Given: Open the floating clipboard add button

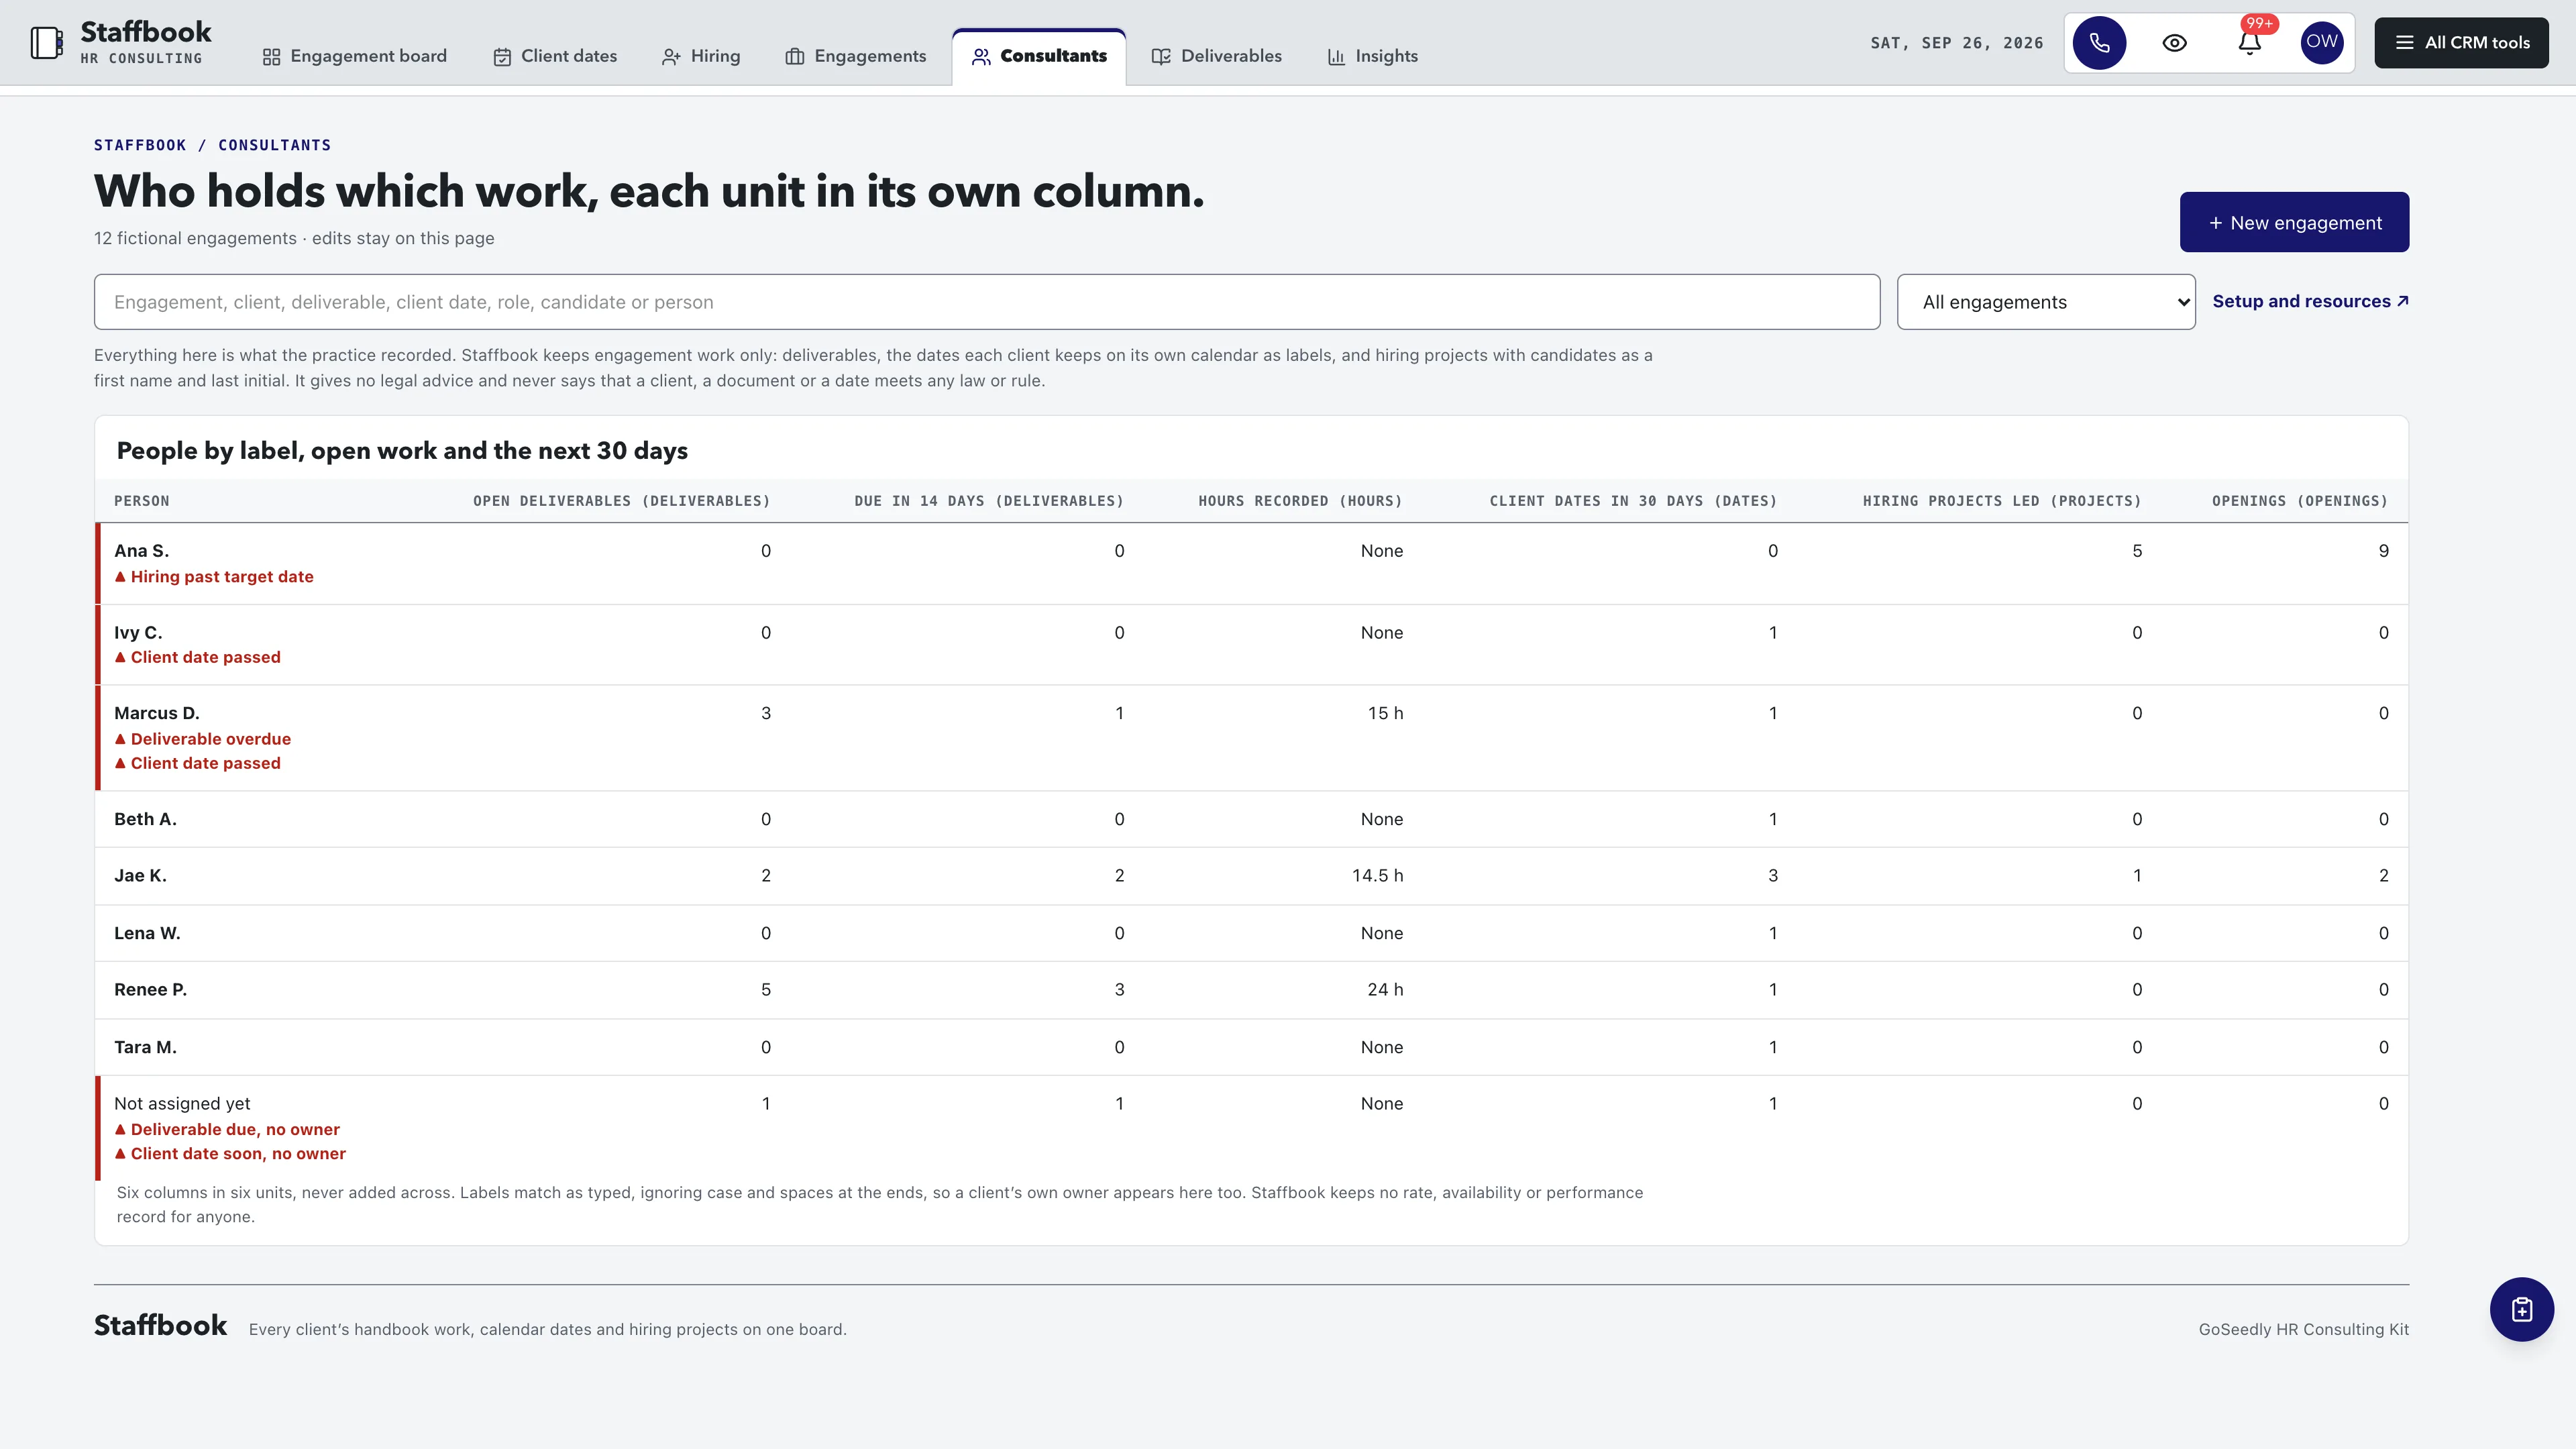Looking at the screenshot, I should pos(2521,1309).
